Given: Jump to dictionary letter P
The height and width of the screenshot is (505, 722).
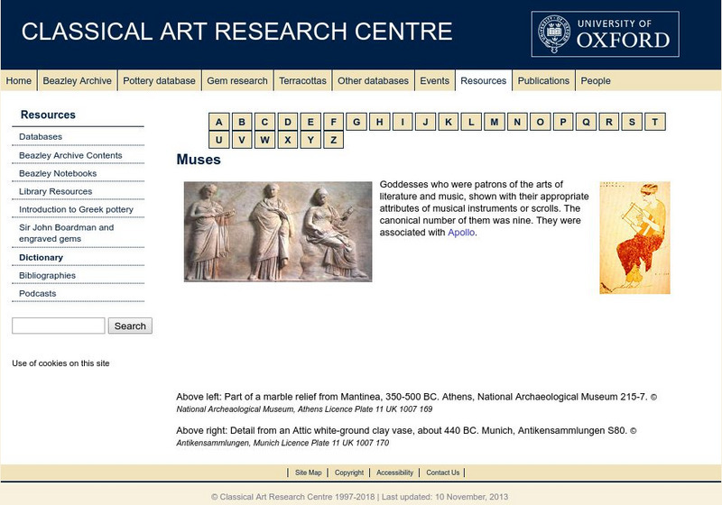Looking at the screenshot, I should pos(563,122).
